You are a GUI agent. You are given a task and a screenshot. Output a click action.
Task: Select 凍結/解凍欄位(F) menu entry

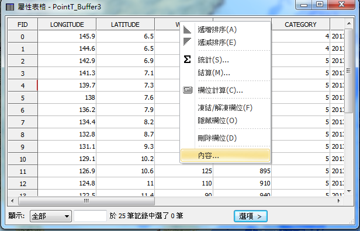[x=225, y=108]
